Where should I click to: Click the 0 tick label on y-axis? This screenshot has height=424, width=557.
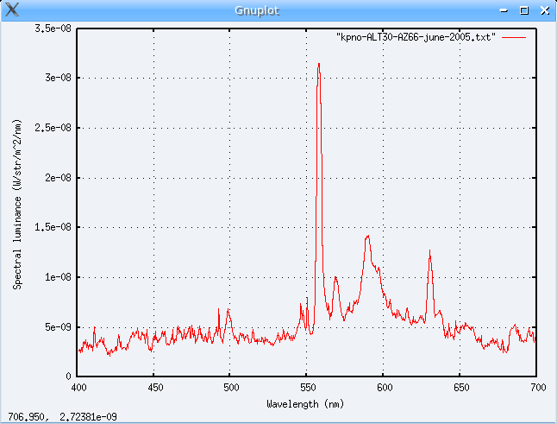[x=69, y=377]
